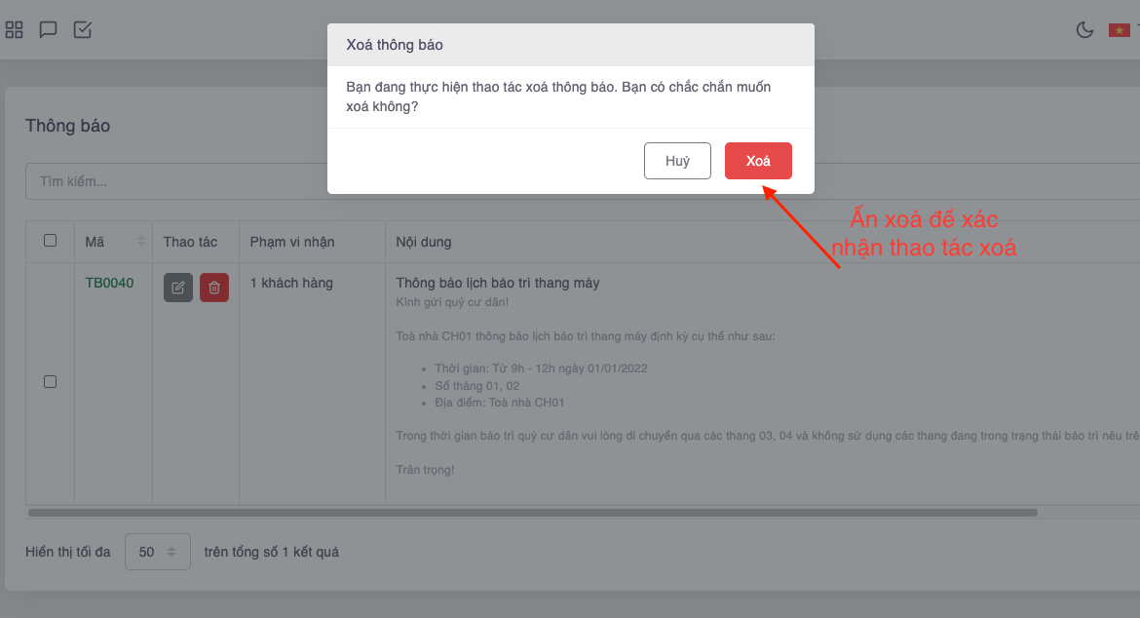Sort by the Mã column arrows
This screenshot has width=1140, height=618.
click(x=141, y=242)
